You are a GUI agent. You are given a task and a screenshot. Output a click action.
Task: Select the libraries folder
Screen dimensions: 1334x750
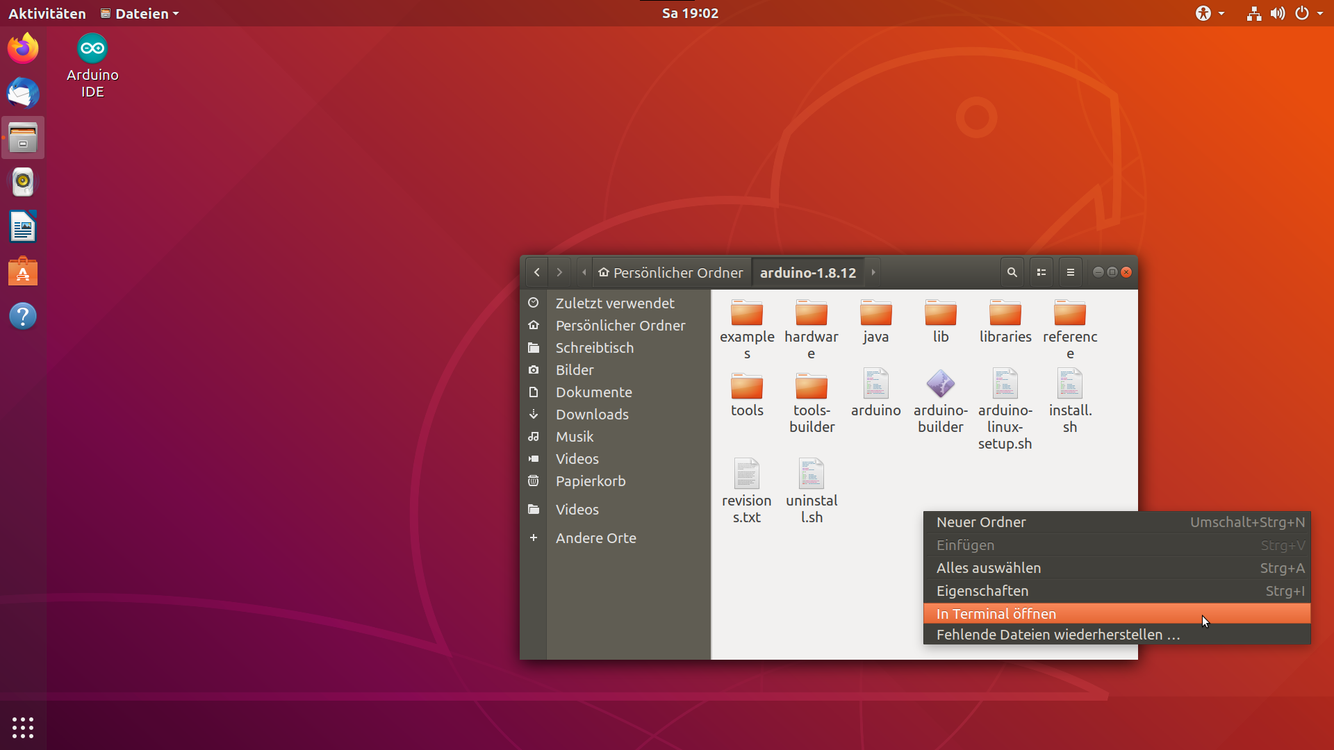[1005, 322]
